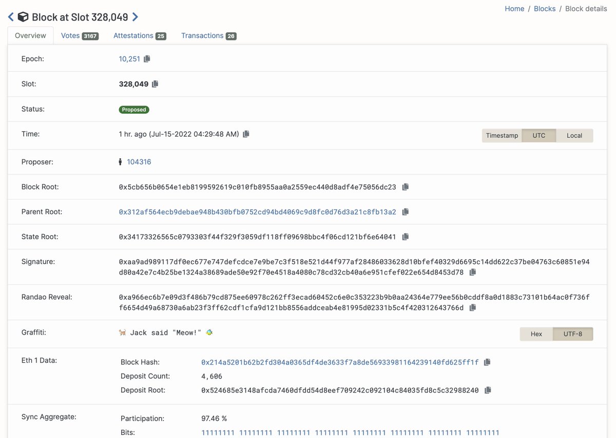Open the Parent Root block link

point(258,212)
